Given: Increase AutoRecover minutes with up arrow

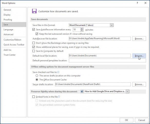Looking at the screenshot, I should [x=82, y=29].
